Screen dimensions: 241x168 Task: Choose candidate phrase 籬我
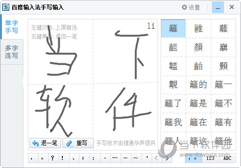click(x=173, y=122)
